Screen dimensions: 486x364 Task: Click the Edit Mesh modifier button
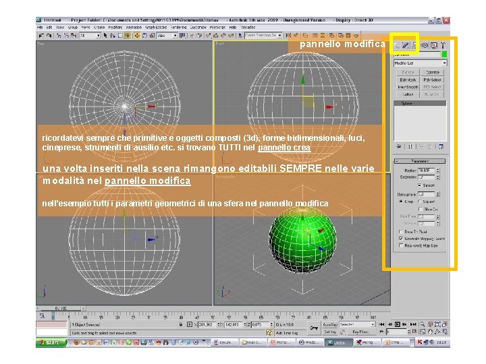coord(408,80)
